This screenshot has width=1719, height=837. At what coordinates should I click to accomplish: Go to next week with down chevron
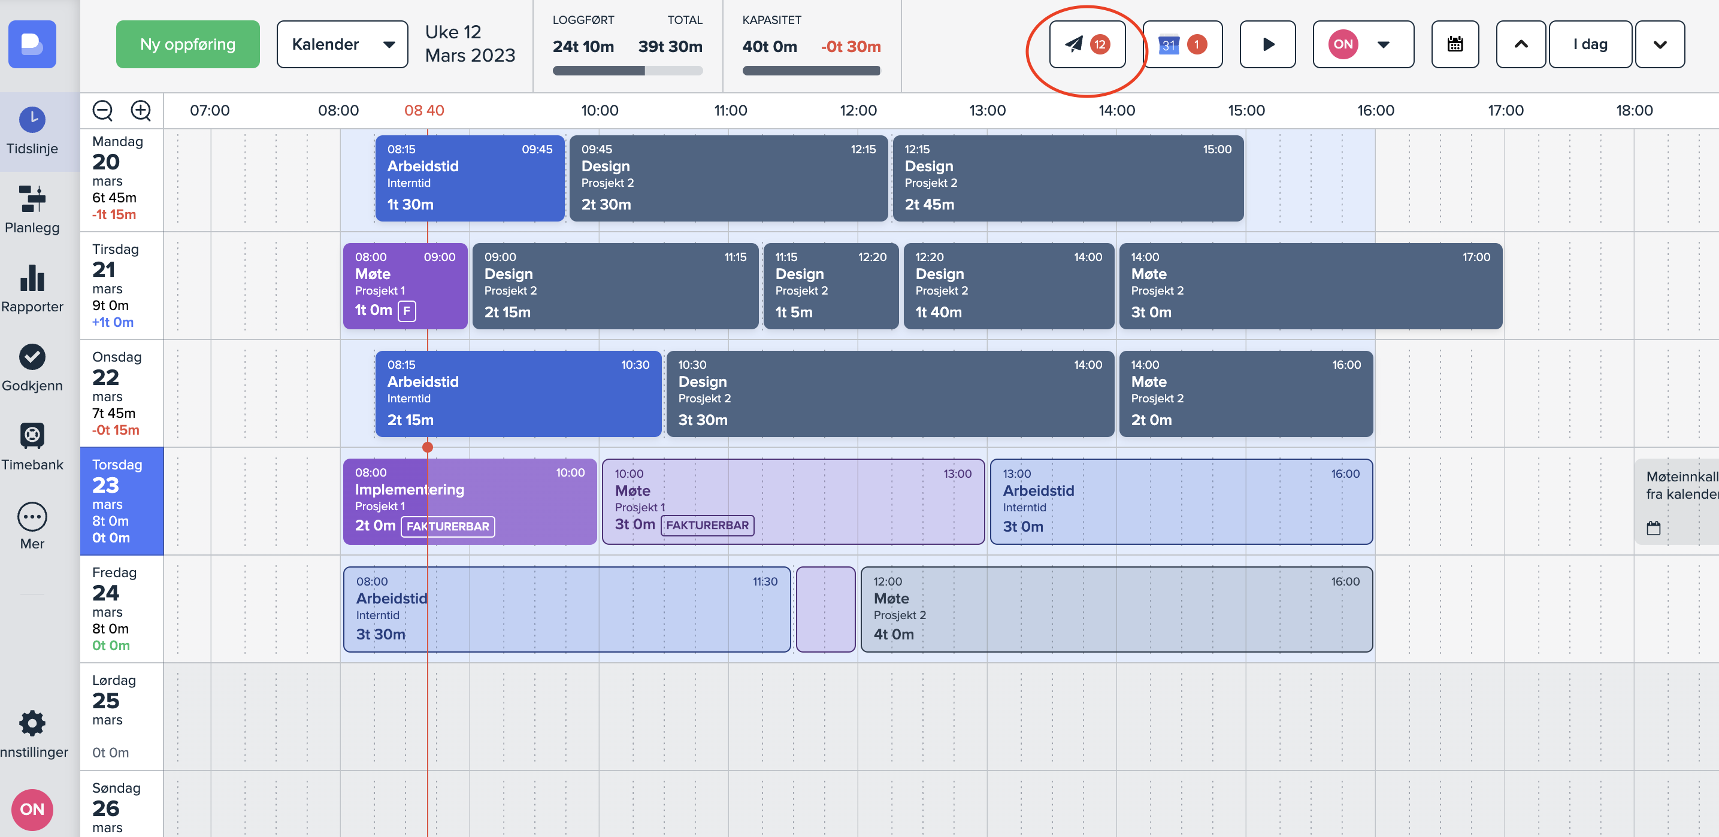tap(1659, 45)
